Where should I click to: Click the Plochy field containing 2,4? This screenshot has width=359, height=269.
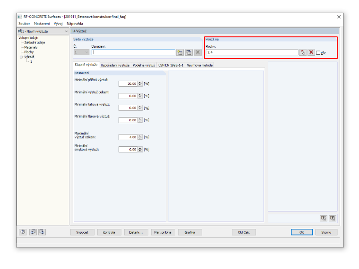252,52
